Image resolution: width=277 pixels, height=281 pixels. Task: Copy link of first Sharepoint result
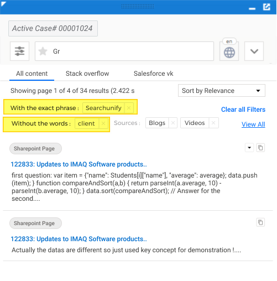[x=260, y=148]
